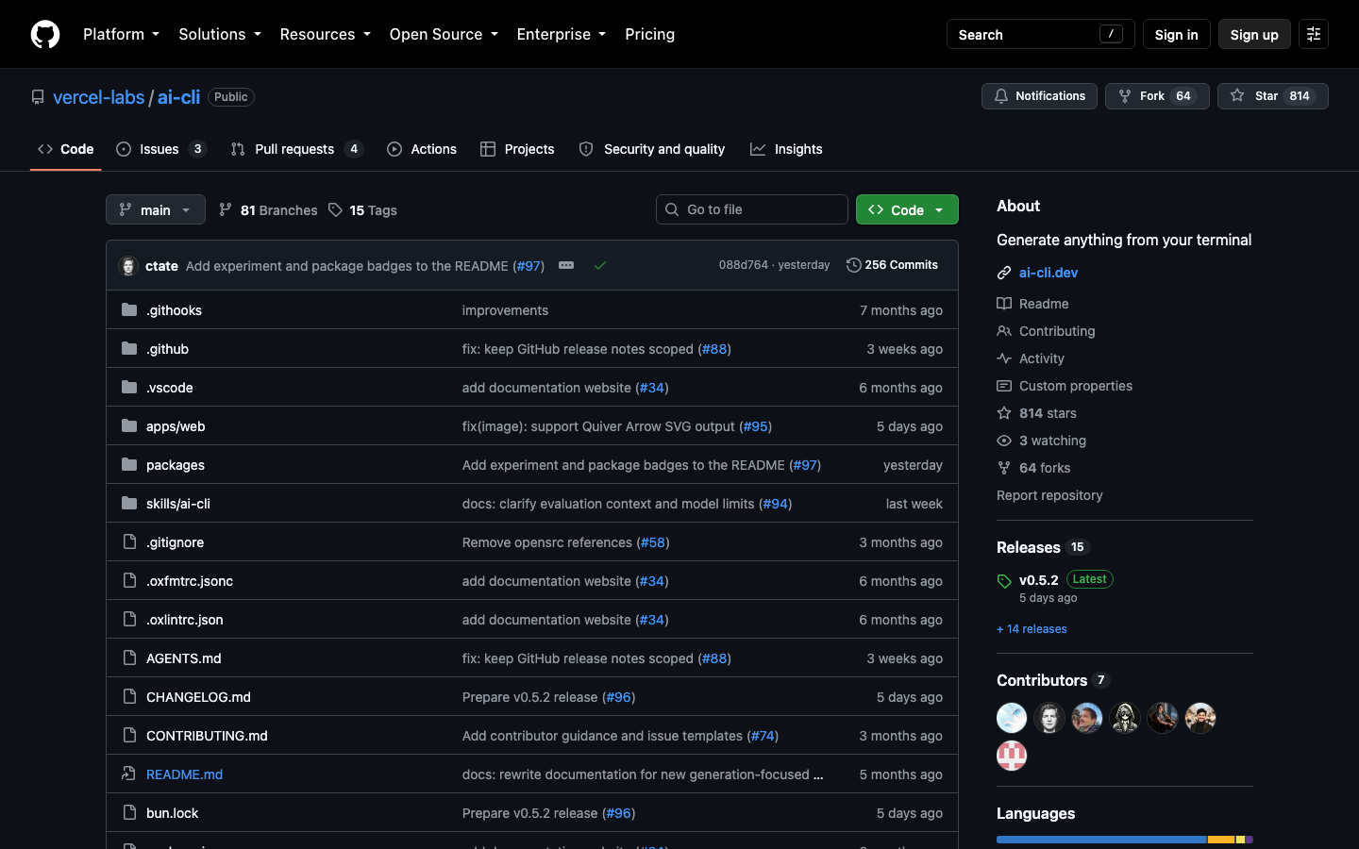Viewport: 1359px width, 849px height.
Task: Click the branch icon next to 81 Branches
Action: [x=226, y=209]
